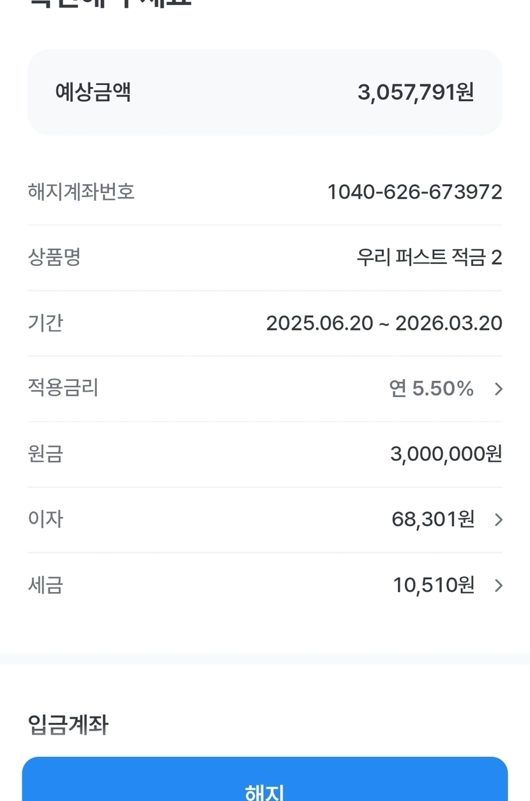
Task: Tap the 원금 row label
Action: pyautogui.click(x=45, y=454)
